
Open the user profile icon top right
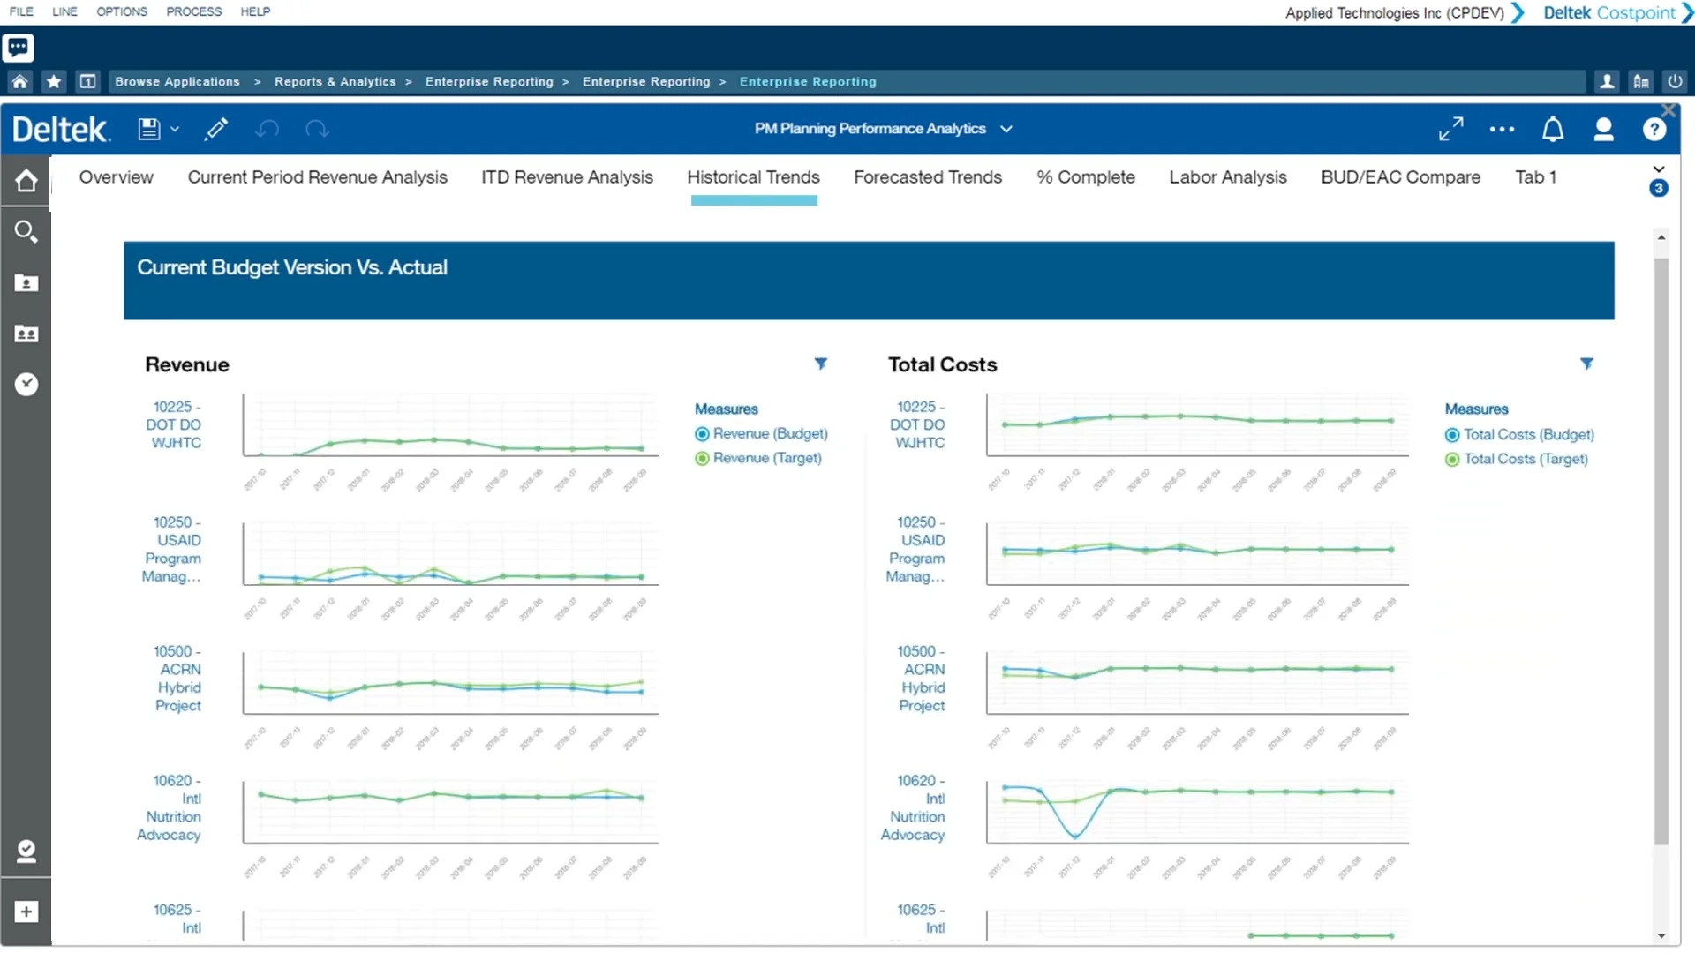1603,129
